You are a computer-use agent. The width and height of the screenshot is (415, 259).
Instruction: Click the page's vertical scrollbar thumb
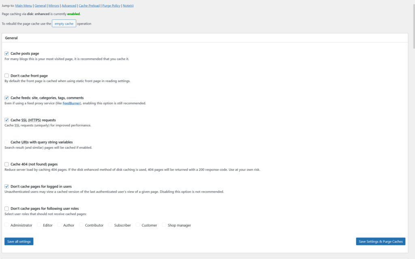coord(414,26)
